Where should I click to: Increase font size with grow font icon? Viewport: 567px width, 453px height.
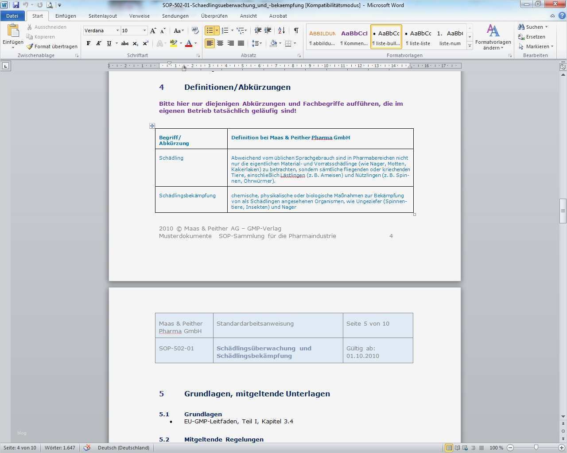(x=153, y=31)
